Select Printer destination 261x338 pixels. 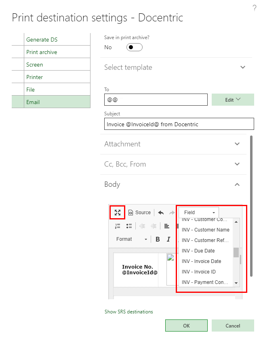pos(57,77)
